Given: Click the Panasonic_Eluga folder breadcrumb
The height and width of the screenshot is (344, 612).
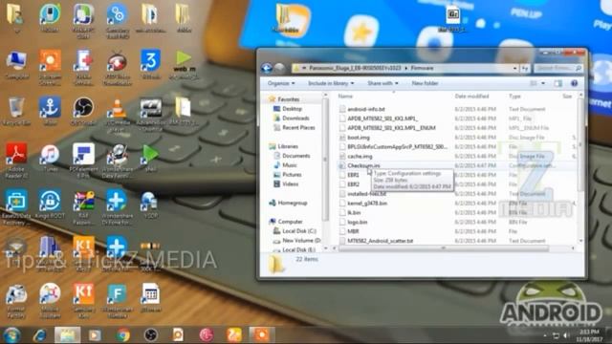Looking at the screenshot, I should tap(355, 68).
